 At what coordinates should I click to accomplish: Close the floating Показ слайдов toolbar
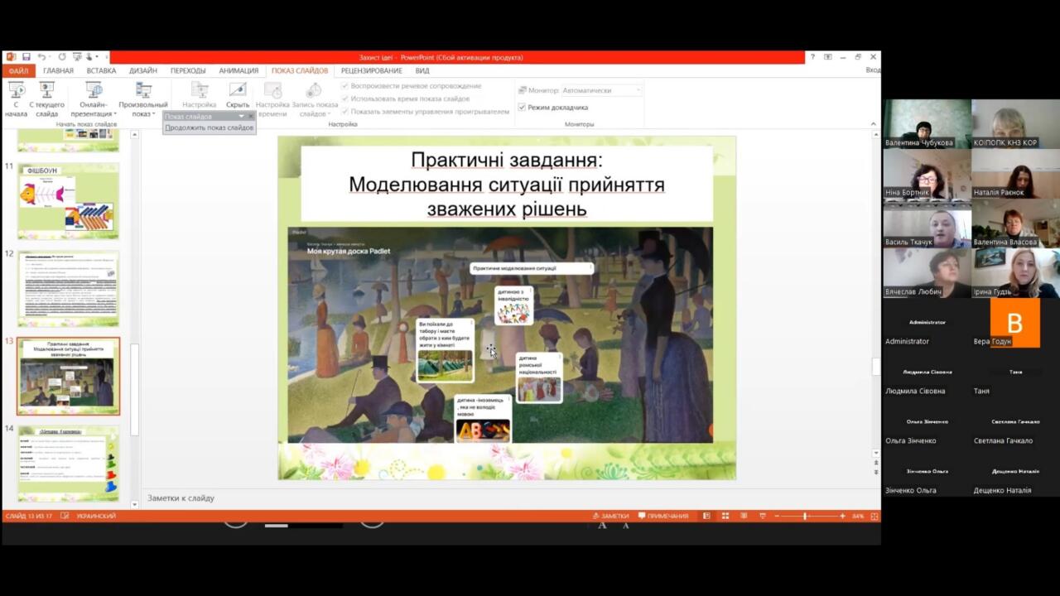click(x=251, y=117)
